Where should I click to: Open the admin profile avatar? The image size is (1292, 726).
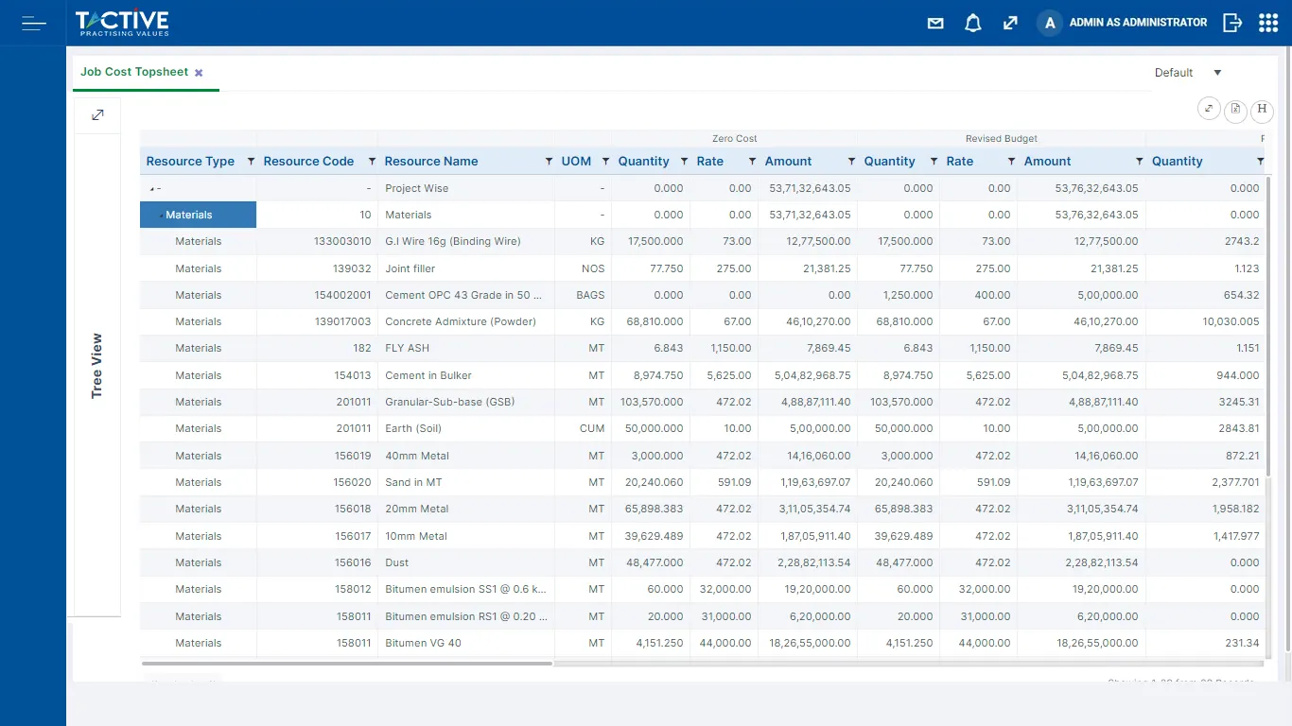(x=1050, y=22)
